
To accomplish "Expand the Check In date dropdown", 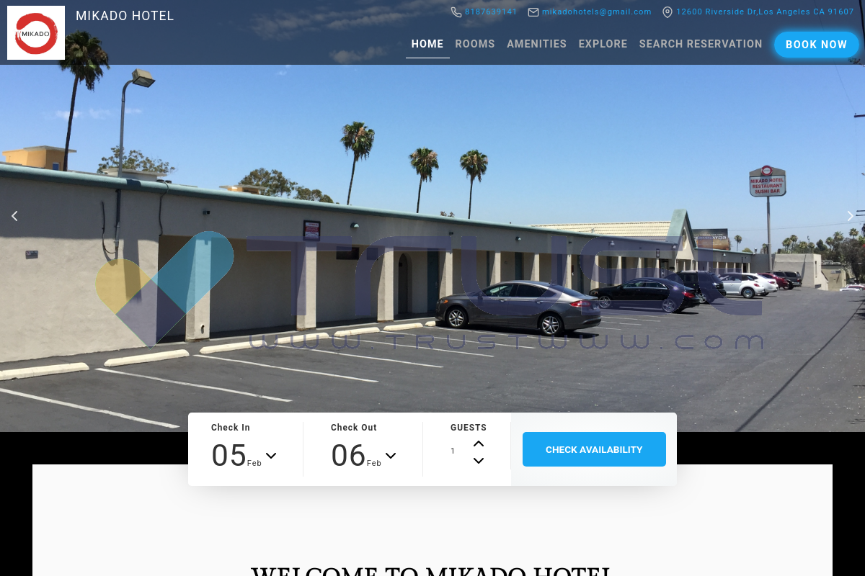I will click(x=271, y=456).
